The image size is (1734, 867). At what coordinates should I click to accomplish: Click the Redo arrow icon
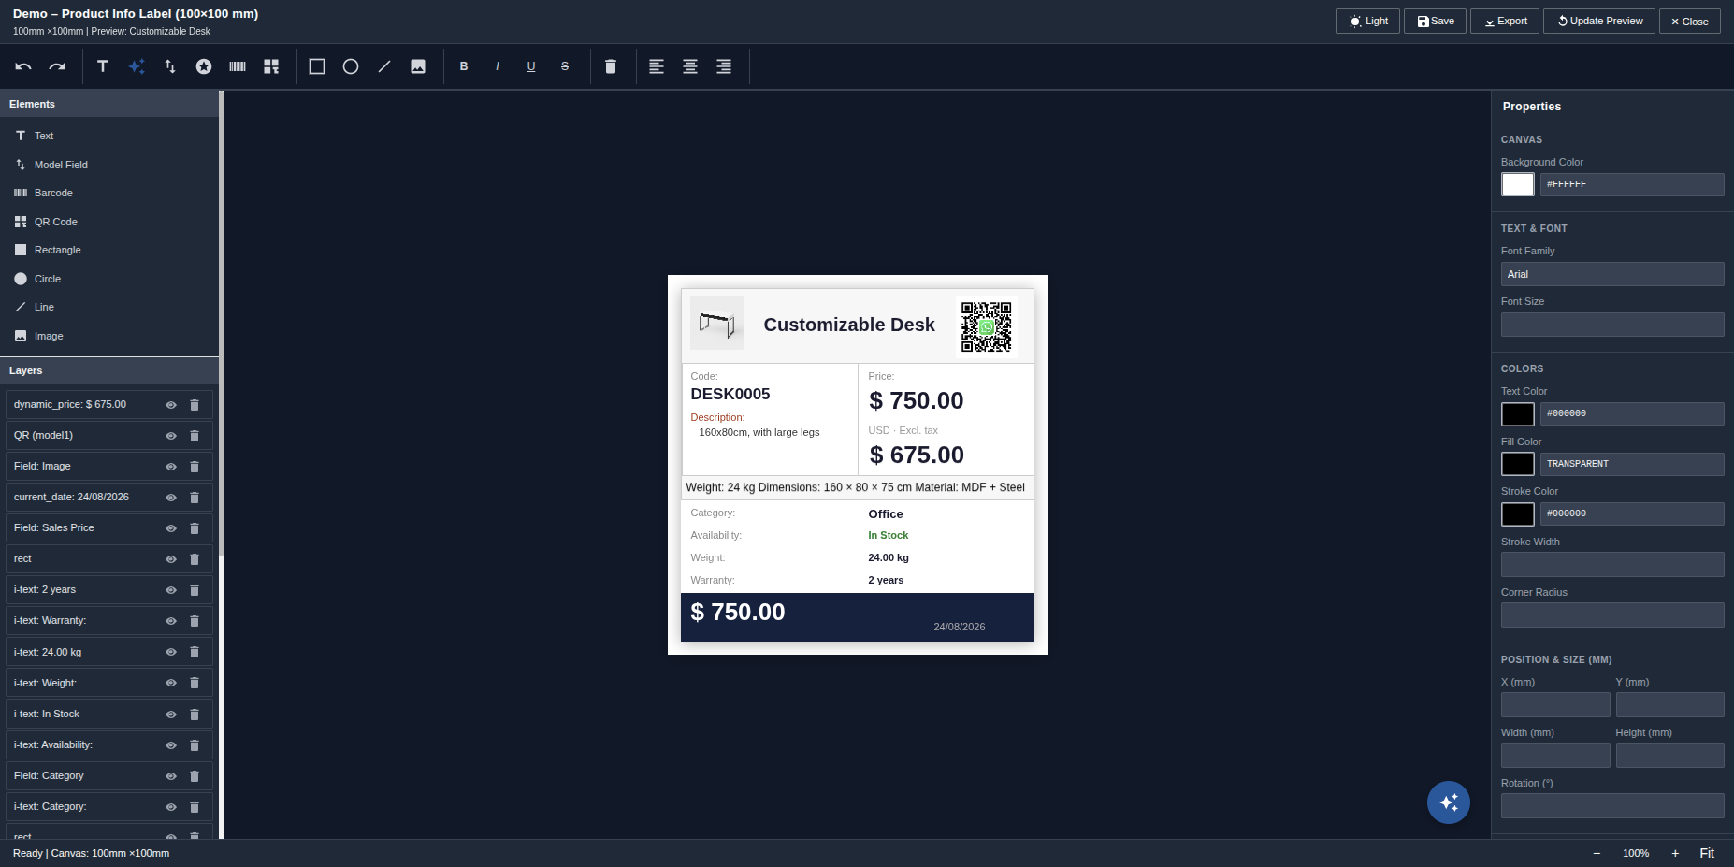pyautogui.click(x=57, y=66)
